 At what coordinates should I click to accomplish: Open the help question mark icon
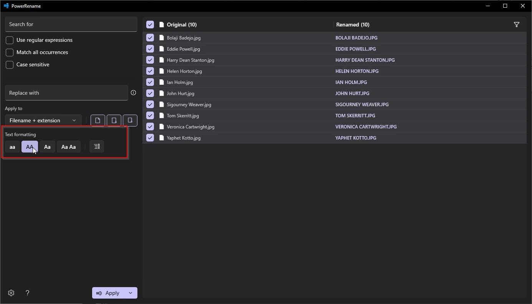27,293
